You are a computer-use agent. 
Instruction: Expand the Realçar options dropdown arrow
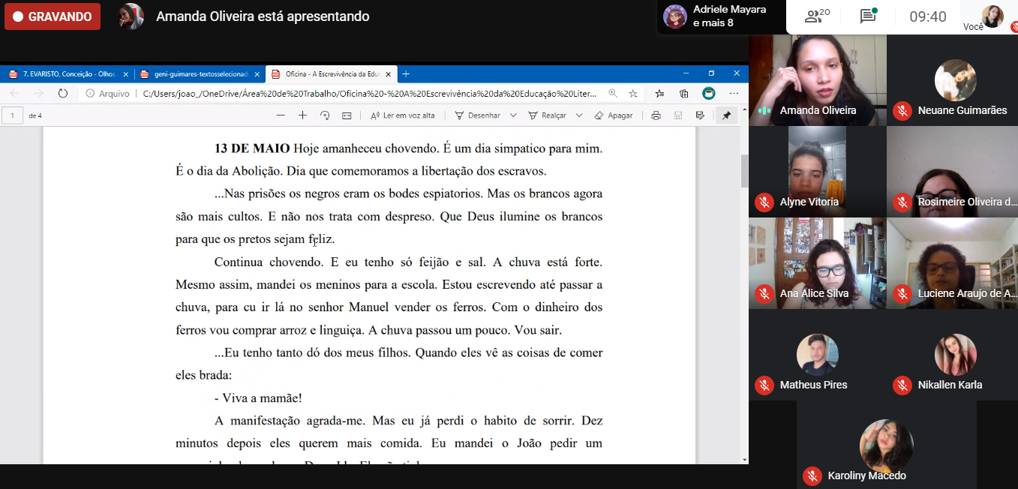coord(579,115)
